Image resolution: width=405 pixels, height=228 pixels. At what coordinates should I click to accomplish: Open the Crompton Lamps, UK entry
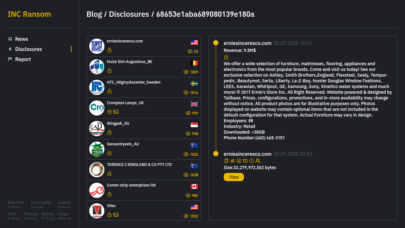coord(144,108)
